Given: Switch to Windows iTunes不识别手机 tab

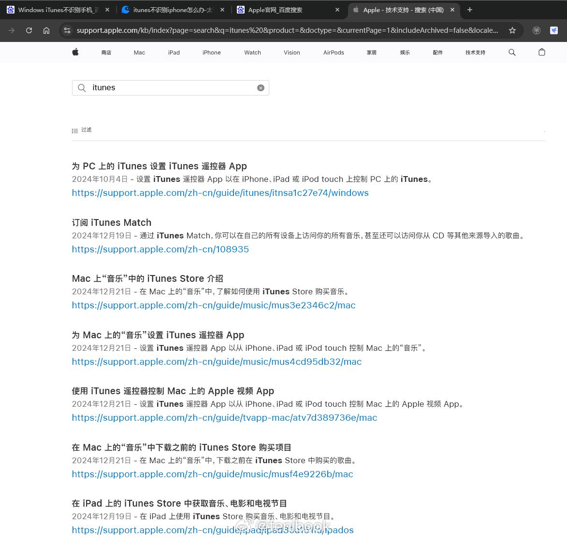Looking at the screenshot, I should 58,10.
